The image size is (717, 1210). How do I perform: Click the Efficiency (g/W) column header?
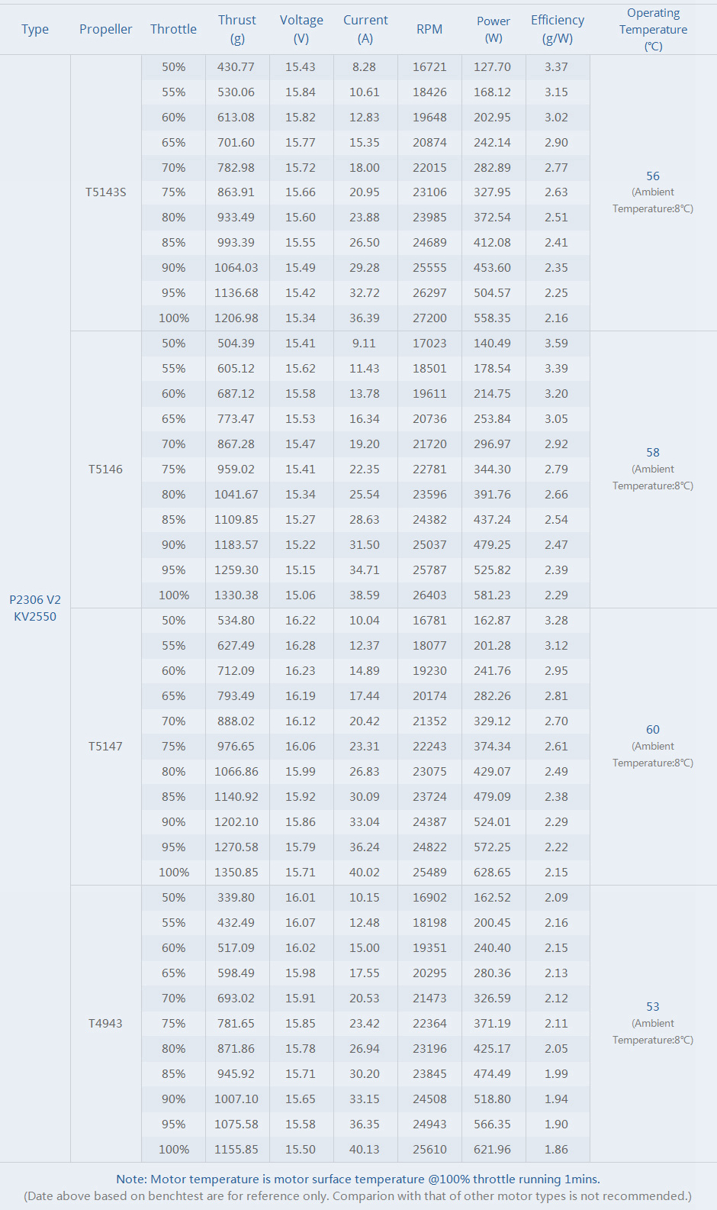point(557,29)
